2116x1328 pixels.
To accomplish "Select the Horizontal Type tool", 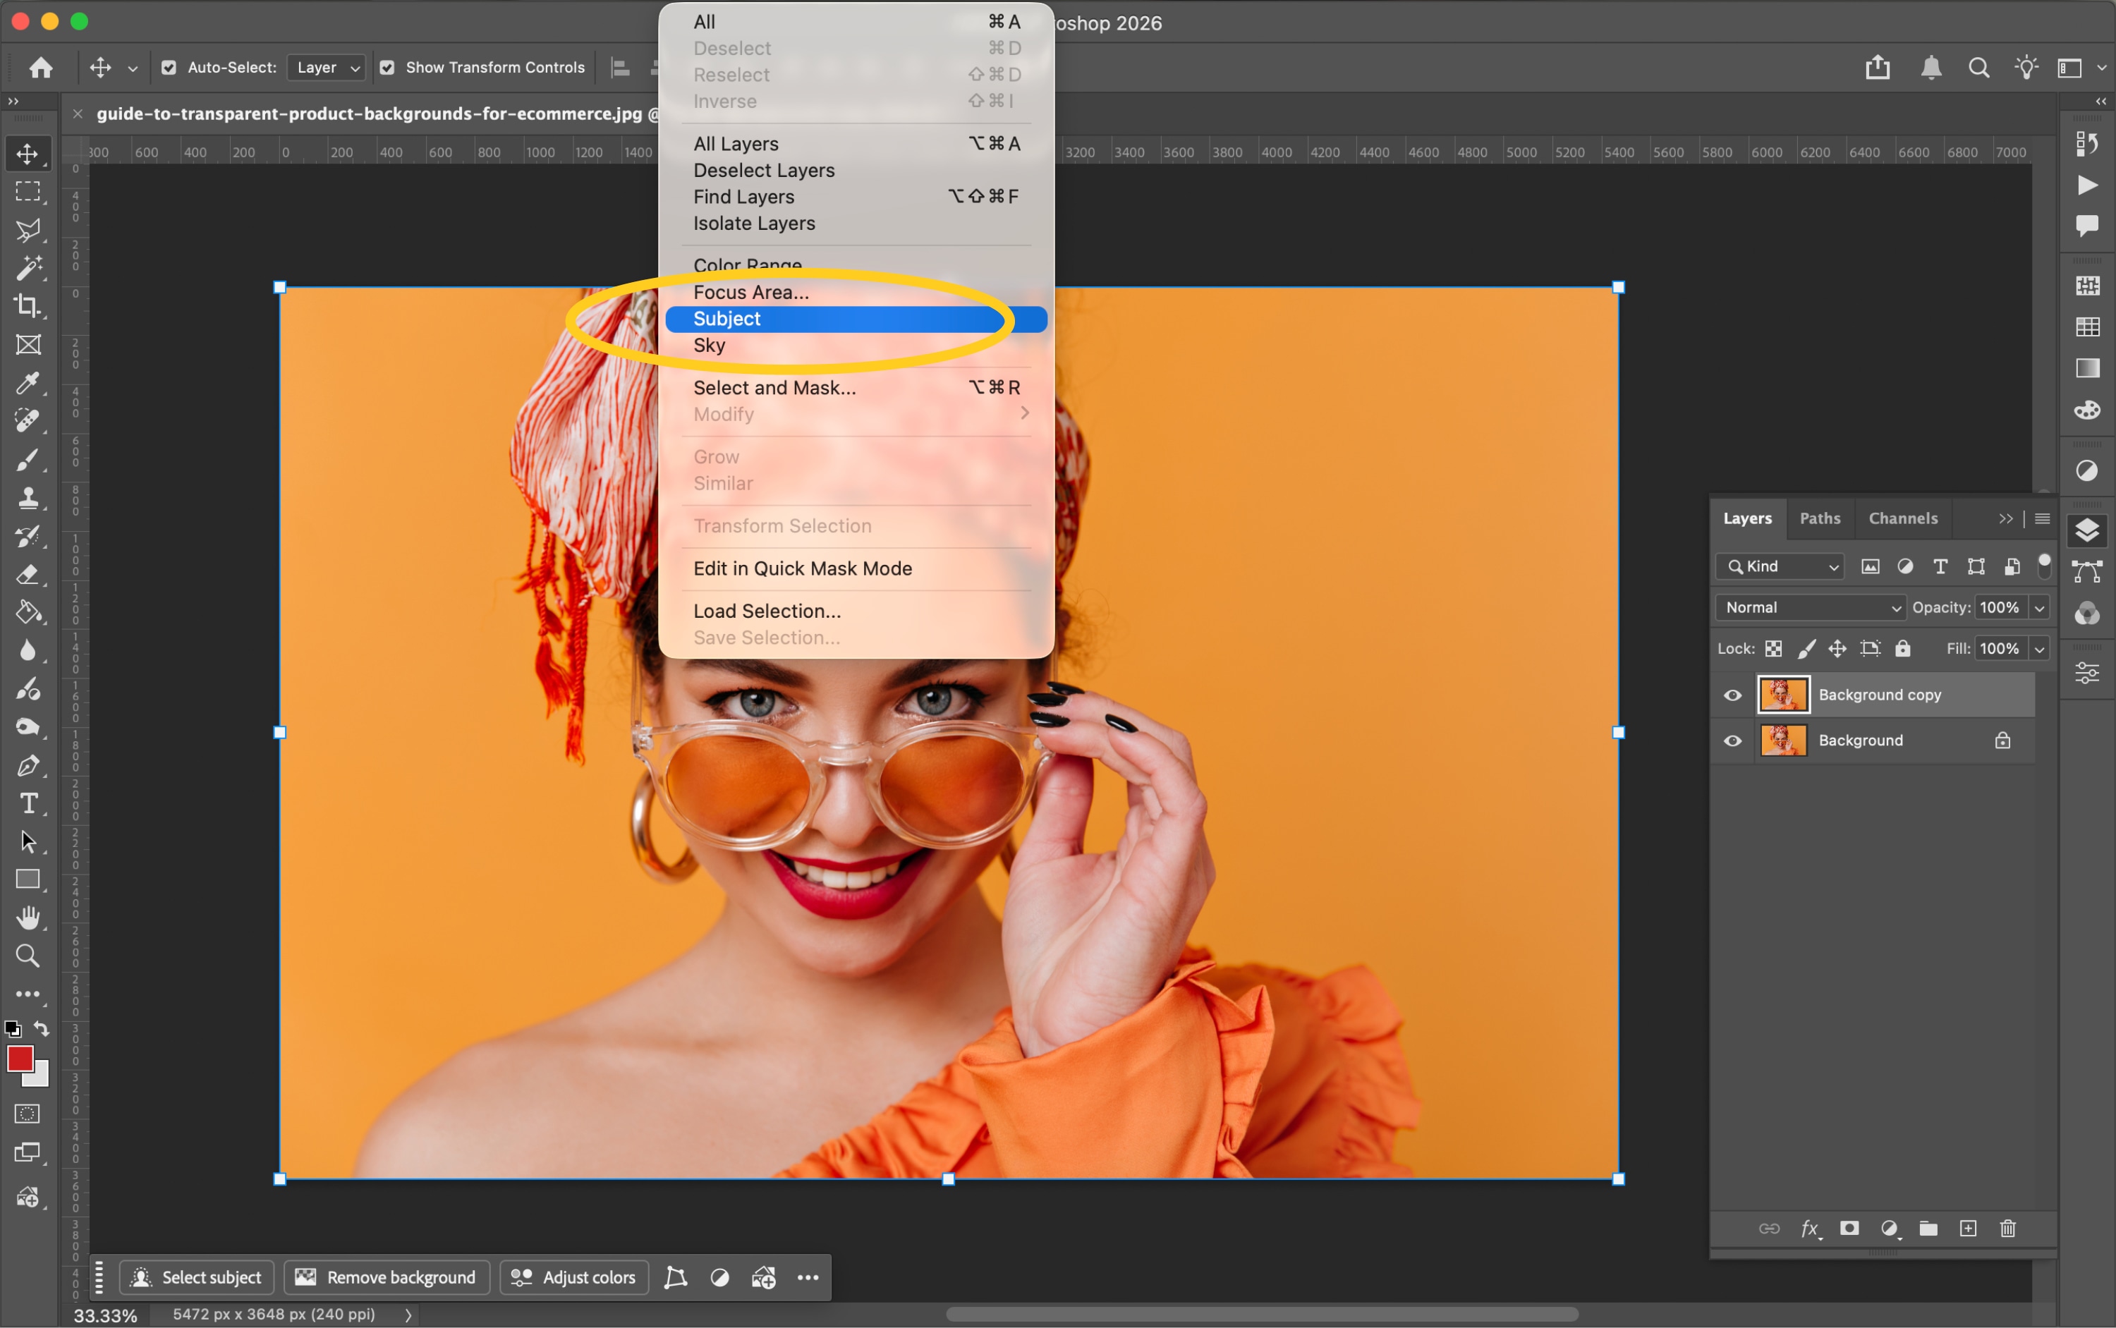I will click(28, 804).
